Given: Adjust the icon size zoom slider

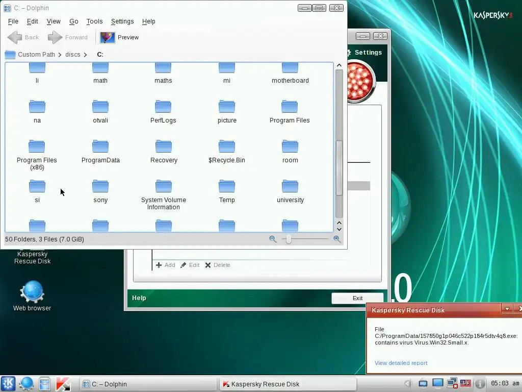Looking at the screenshot, I should (289, 239).
